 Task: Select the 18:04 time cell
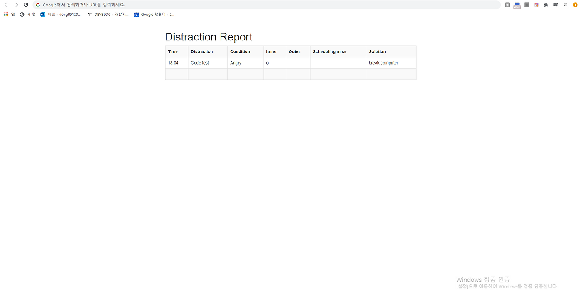[177, 63]
